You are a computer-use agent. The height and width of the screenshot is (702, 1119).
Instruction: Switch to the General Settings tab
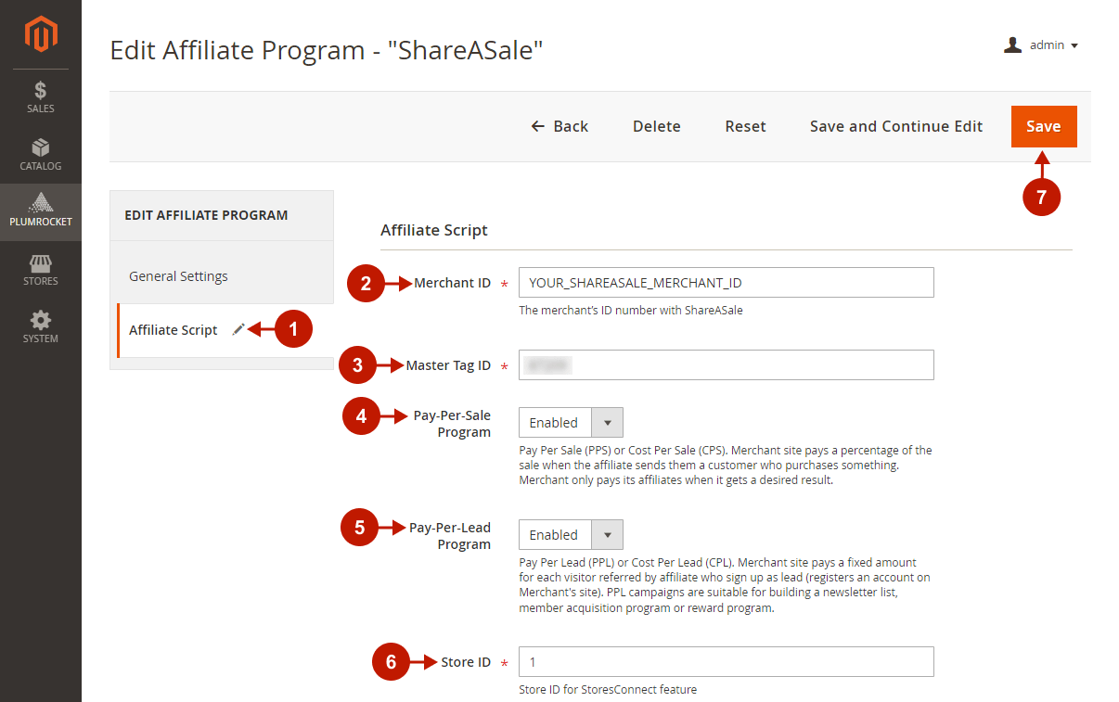click(178, 276)
